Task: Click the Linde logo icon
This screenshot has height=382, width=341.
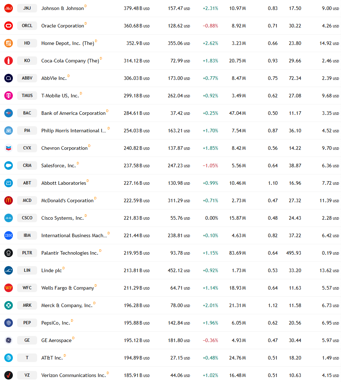Action: click(9, 270)
